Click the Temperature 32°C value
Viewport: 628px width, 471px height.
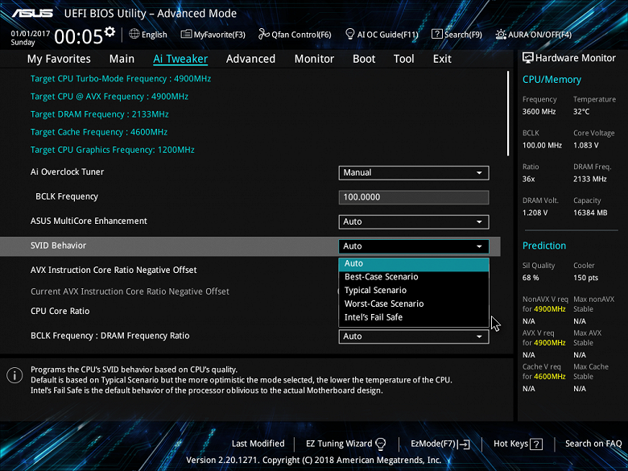(x=581, y=111)
